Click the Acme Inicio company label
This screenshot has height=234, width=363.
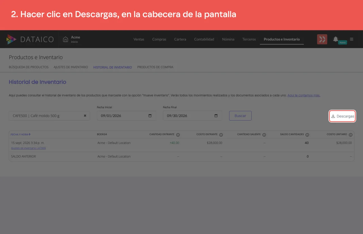(75, 39)
